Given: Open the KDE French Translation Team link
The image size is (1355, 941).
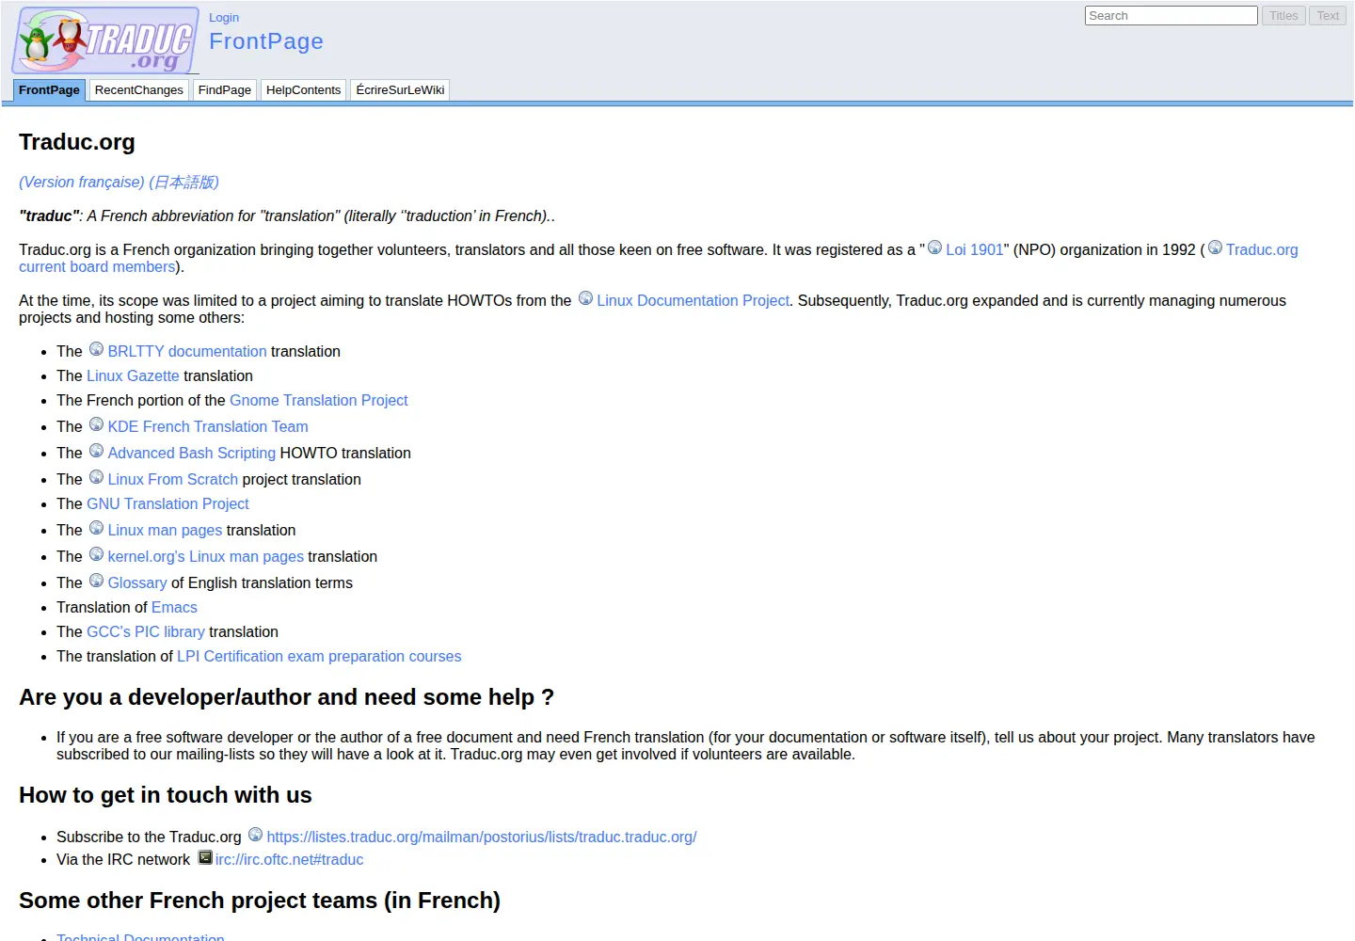Looking at the screenshot, I should point(208,427).
